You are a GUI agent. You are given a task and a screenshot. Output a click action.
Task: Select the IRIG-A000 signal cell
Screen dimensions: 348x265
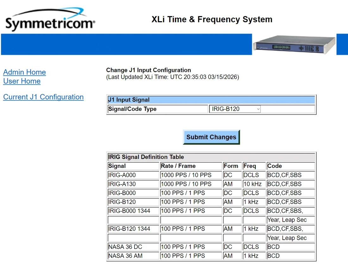(133, 175)
